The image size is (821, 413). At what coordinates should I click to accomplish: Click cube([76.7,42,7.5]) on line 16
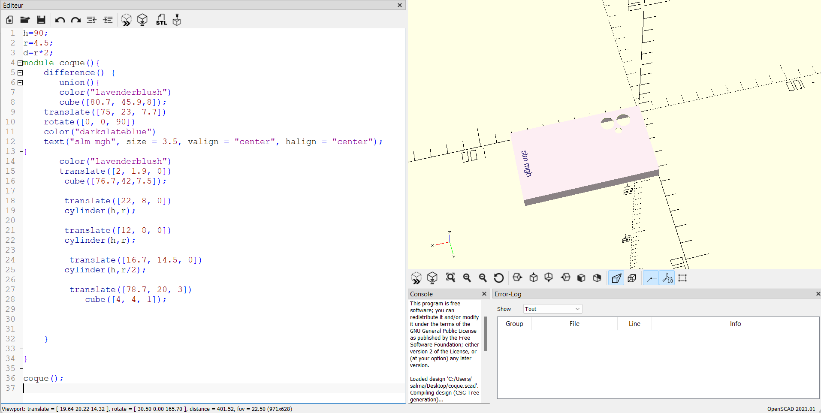[115, 181]
